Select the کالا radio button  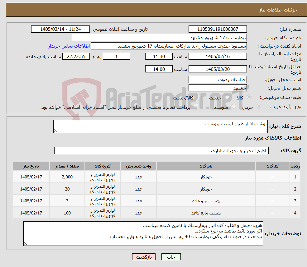[x=249, y=97]
